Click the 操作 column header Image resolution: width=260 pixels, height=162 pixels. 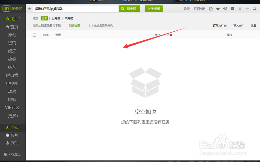click(230, 35)
